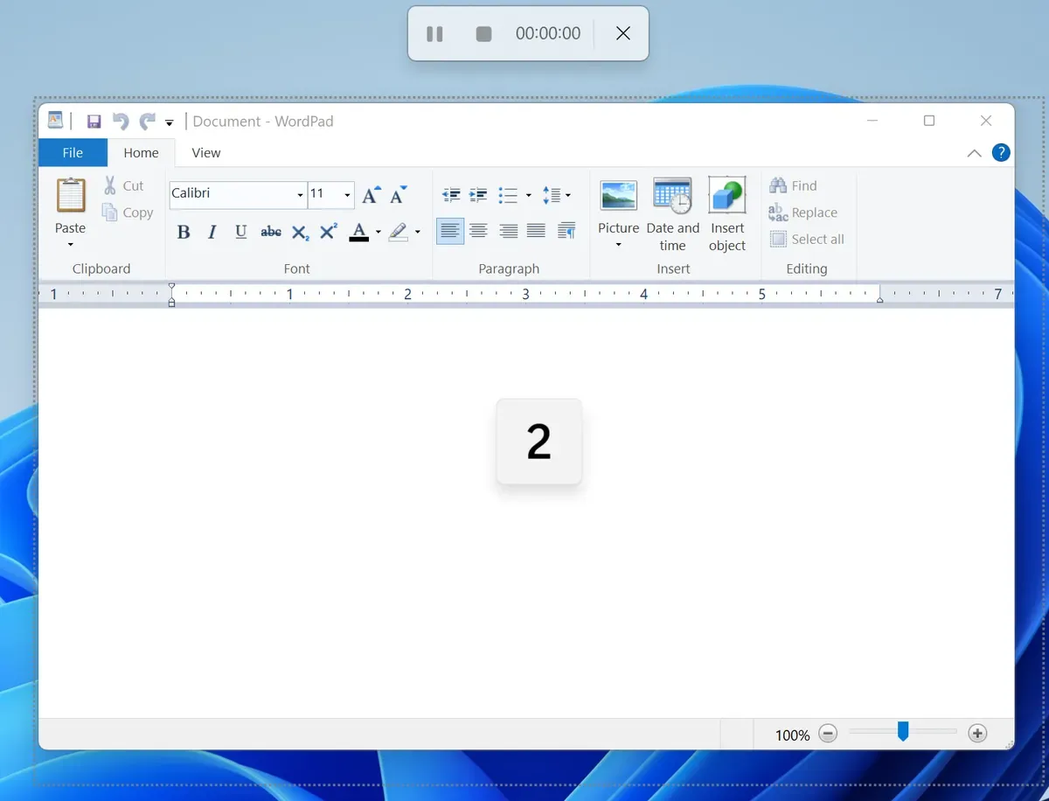Toggle Italic formatting
This screenshot has width=1049, height=801.
coord(211,232)
